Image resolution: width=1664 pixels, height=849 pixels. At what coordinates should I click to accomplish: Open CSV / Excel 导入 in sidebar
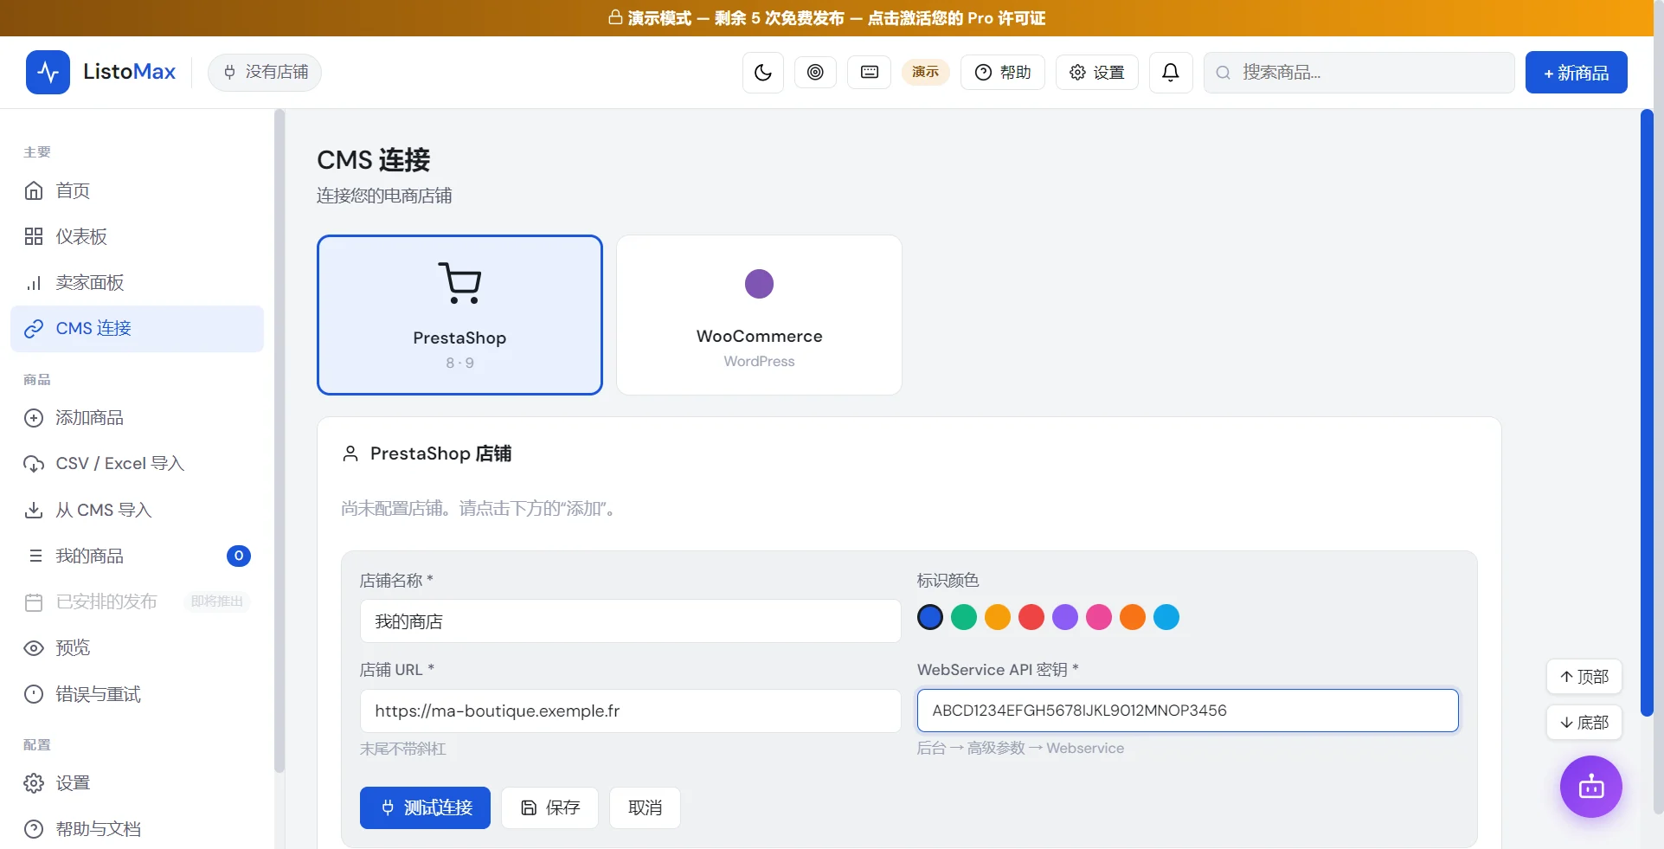(x=137, y=464)
